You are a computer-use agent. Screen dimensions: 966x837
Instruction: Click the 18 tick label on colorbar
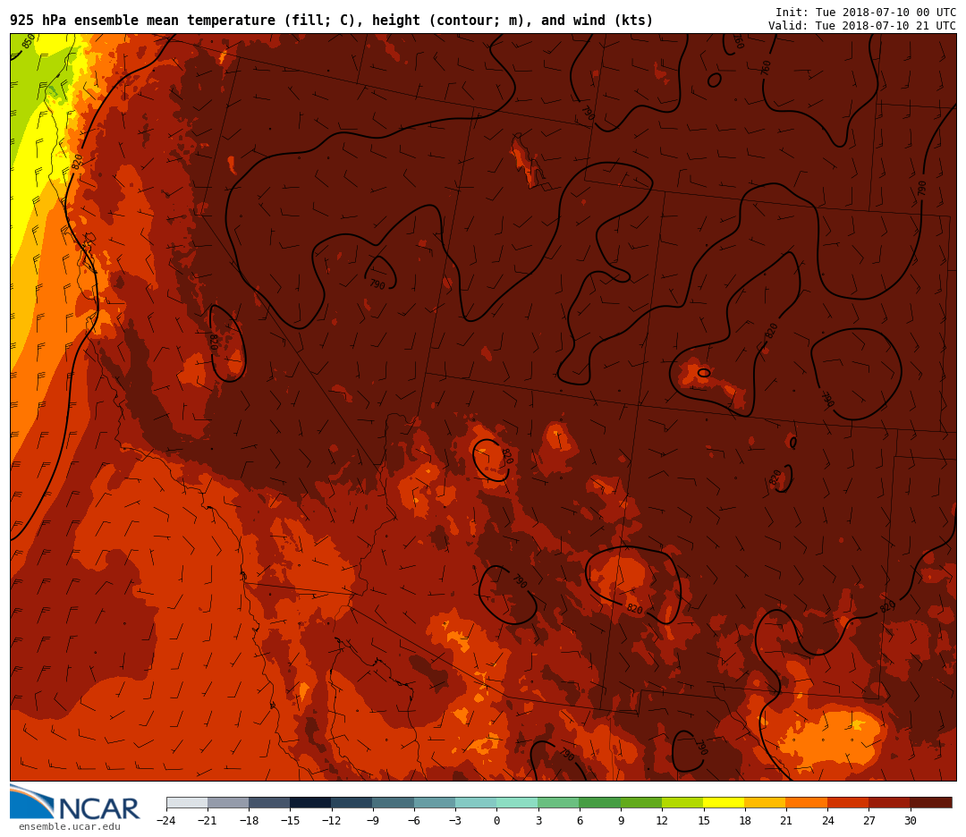point(744,821)
